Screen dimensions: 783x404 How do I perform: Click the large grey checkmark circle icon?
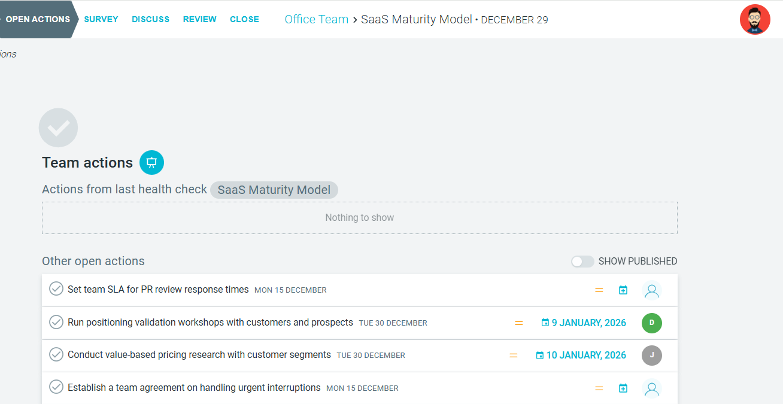58,127
